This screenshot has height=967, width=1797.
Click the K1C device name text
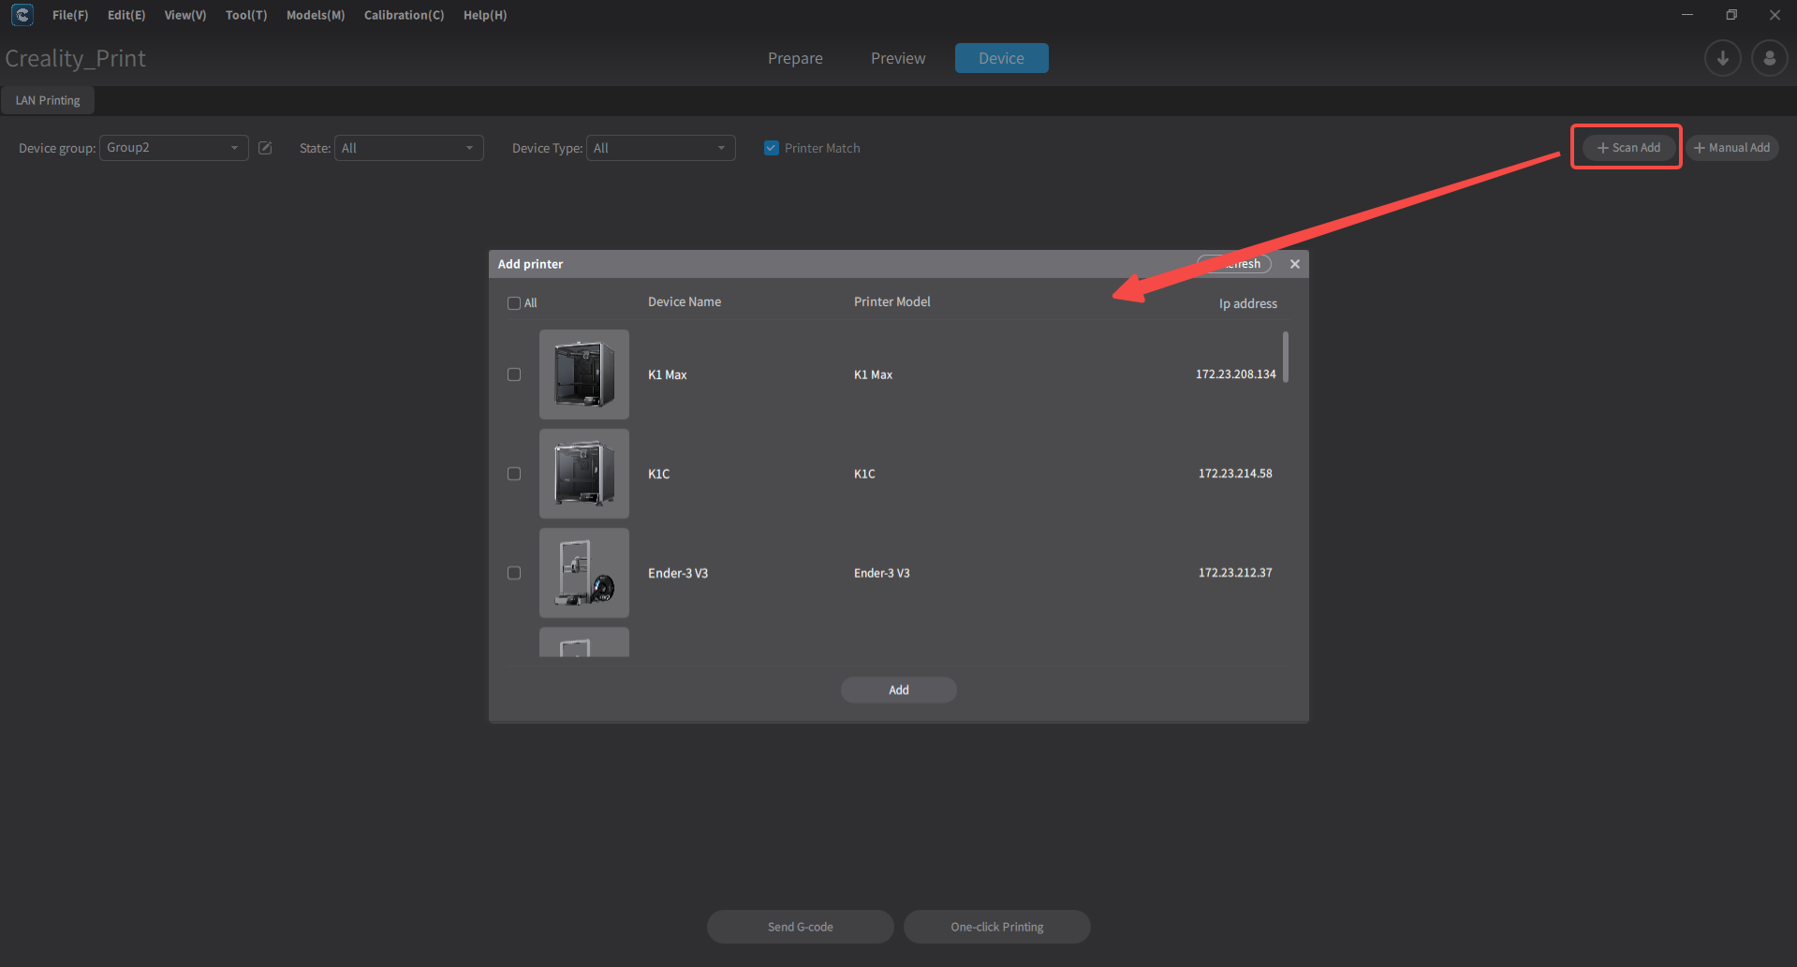[659, 474]
